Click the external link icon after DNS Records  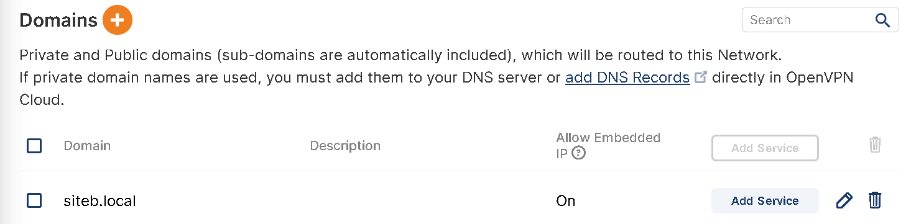click(x=700, y=78)
